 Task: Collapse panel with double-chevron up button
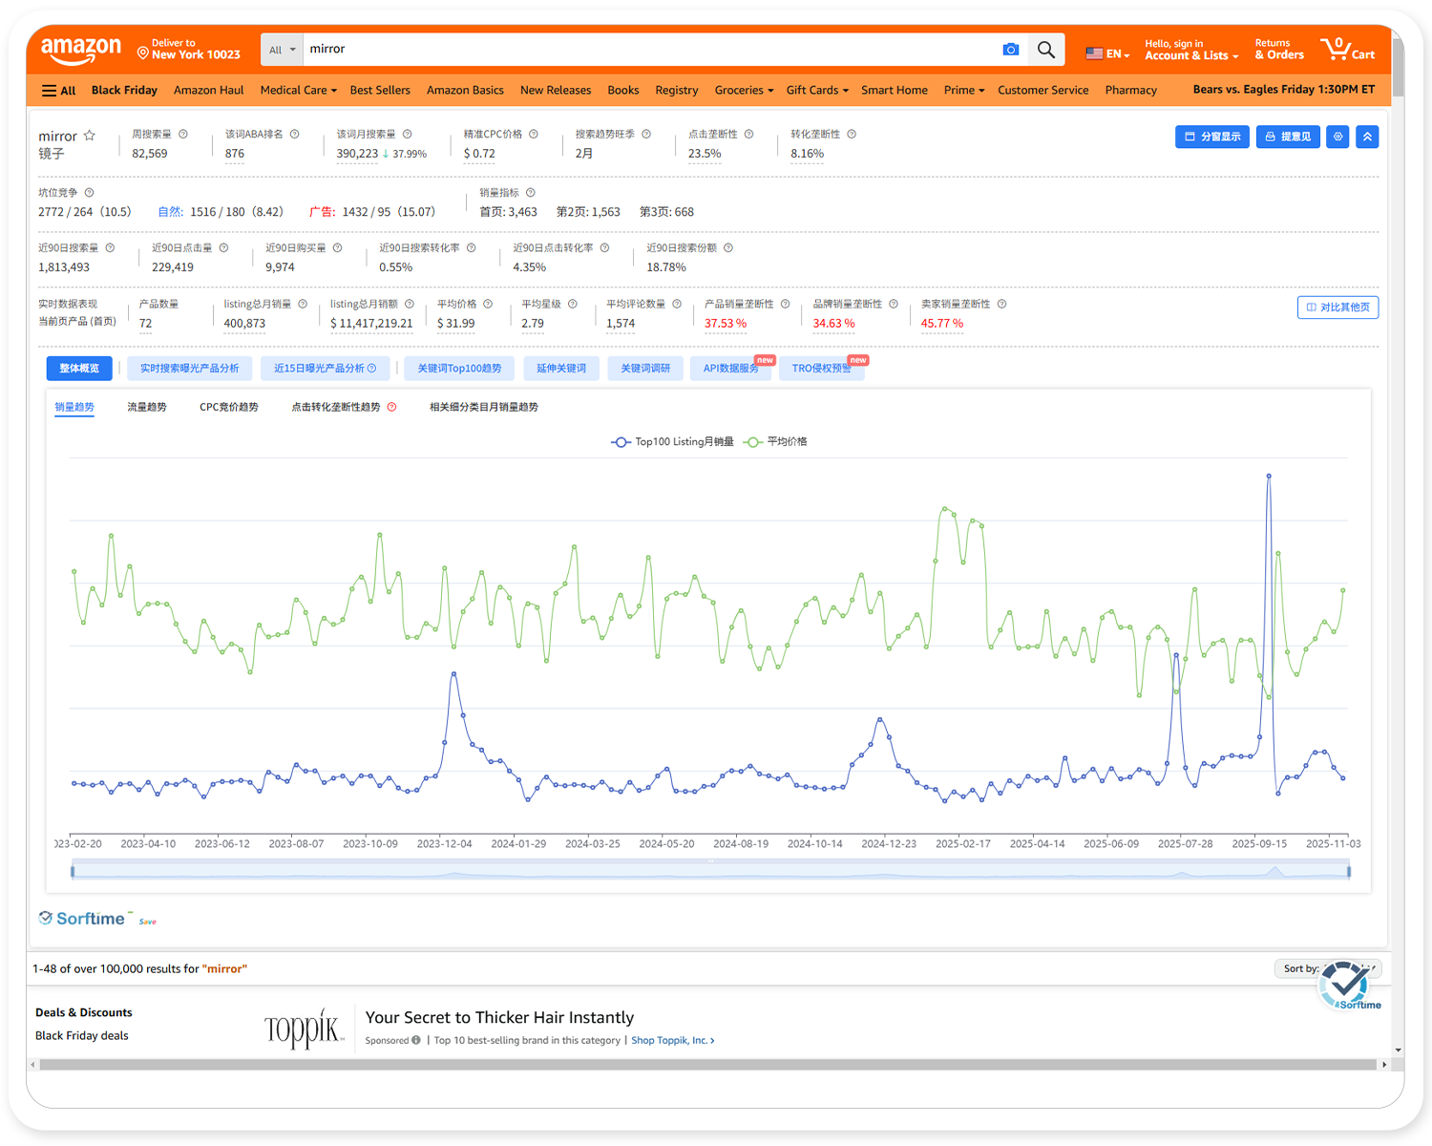click(x=1367, y=137)
